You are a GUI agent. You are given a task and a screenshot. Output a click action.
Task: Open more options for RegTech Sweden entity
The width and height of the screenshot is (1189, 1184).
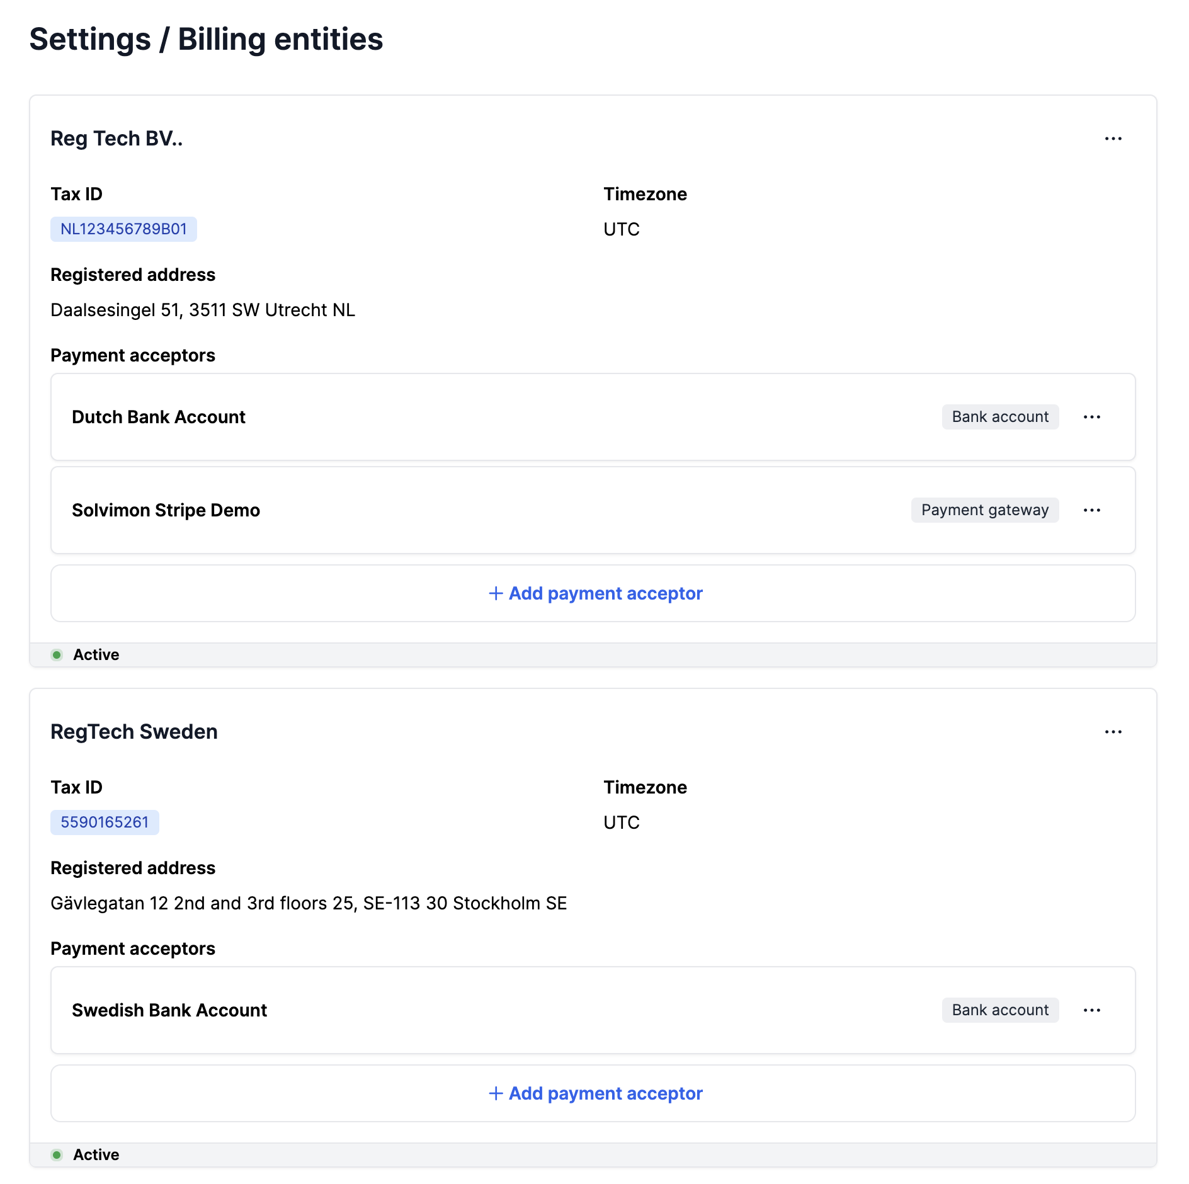pos(1113,732)
